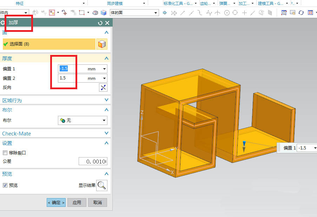Enable the pole point snap icon
Viewport: 317px width, 217px height.
pyautogui.click(x=209, y=13)
